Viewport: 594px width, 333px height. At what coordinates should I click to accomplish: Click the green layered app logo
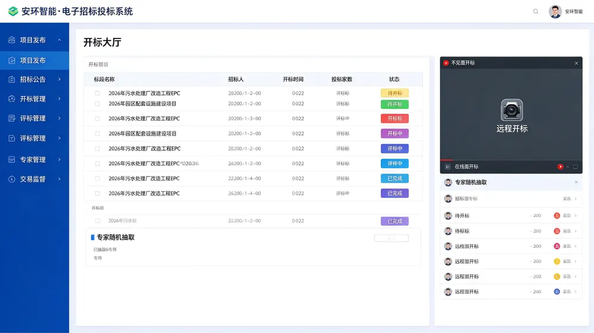(x=13, y=11)
